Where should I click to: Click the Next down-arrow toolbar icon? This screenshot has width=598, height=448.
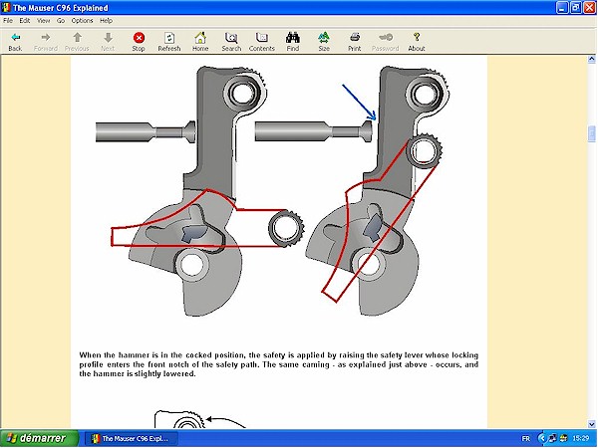108,37
